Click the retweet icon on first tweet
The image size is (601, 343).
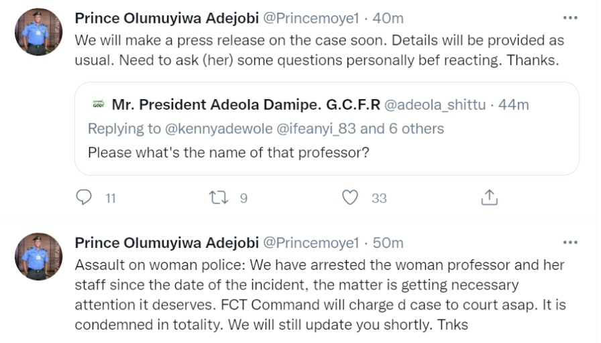(x=219, y=197)
